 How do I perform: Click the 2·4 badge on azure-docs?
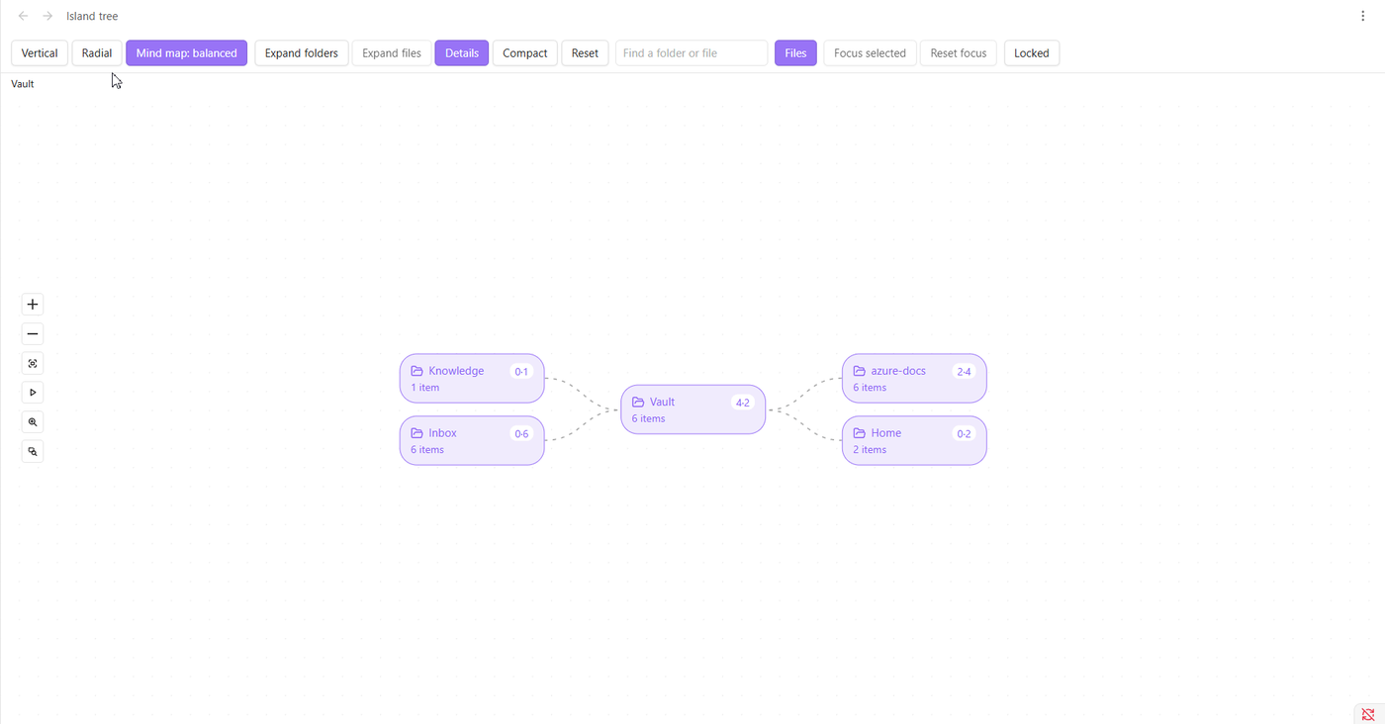pos(964,372)
